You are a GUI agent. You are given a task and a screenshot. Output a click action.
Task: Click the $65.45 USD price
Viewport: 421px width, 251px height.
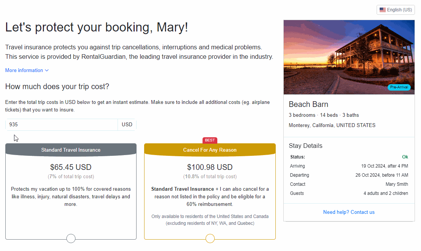tap(71, 167)
